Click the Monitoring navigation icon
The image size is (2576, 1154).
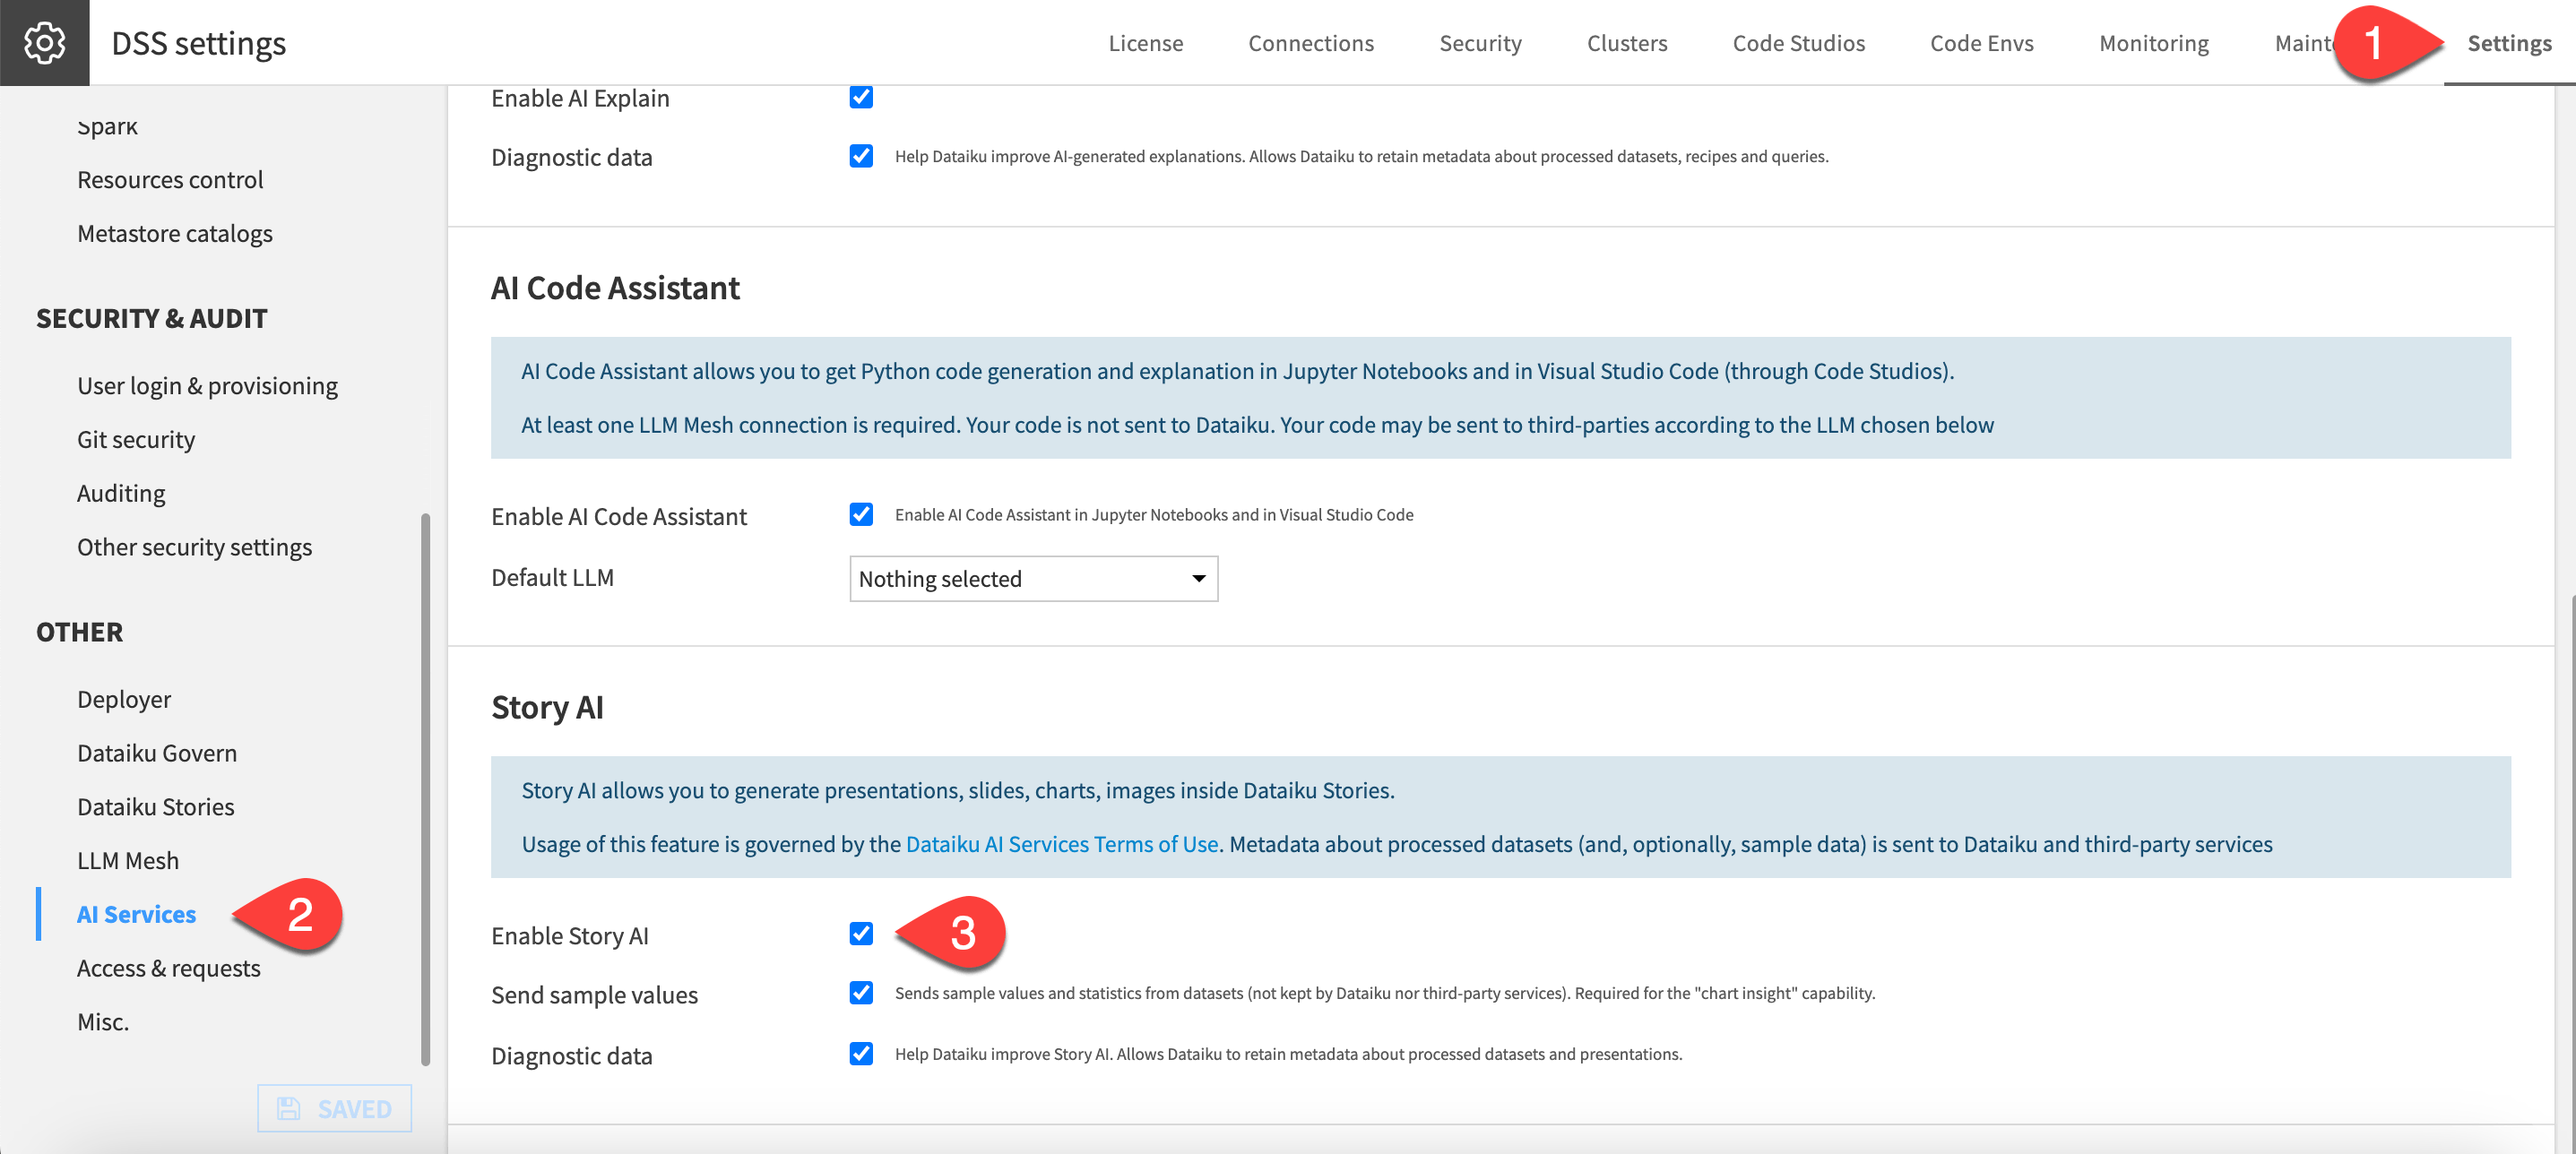(2154, 41)
